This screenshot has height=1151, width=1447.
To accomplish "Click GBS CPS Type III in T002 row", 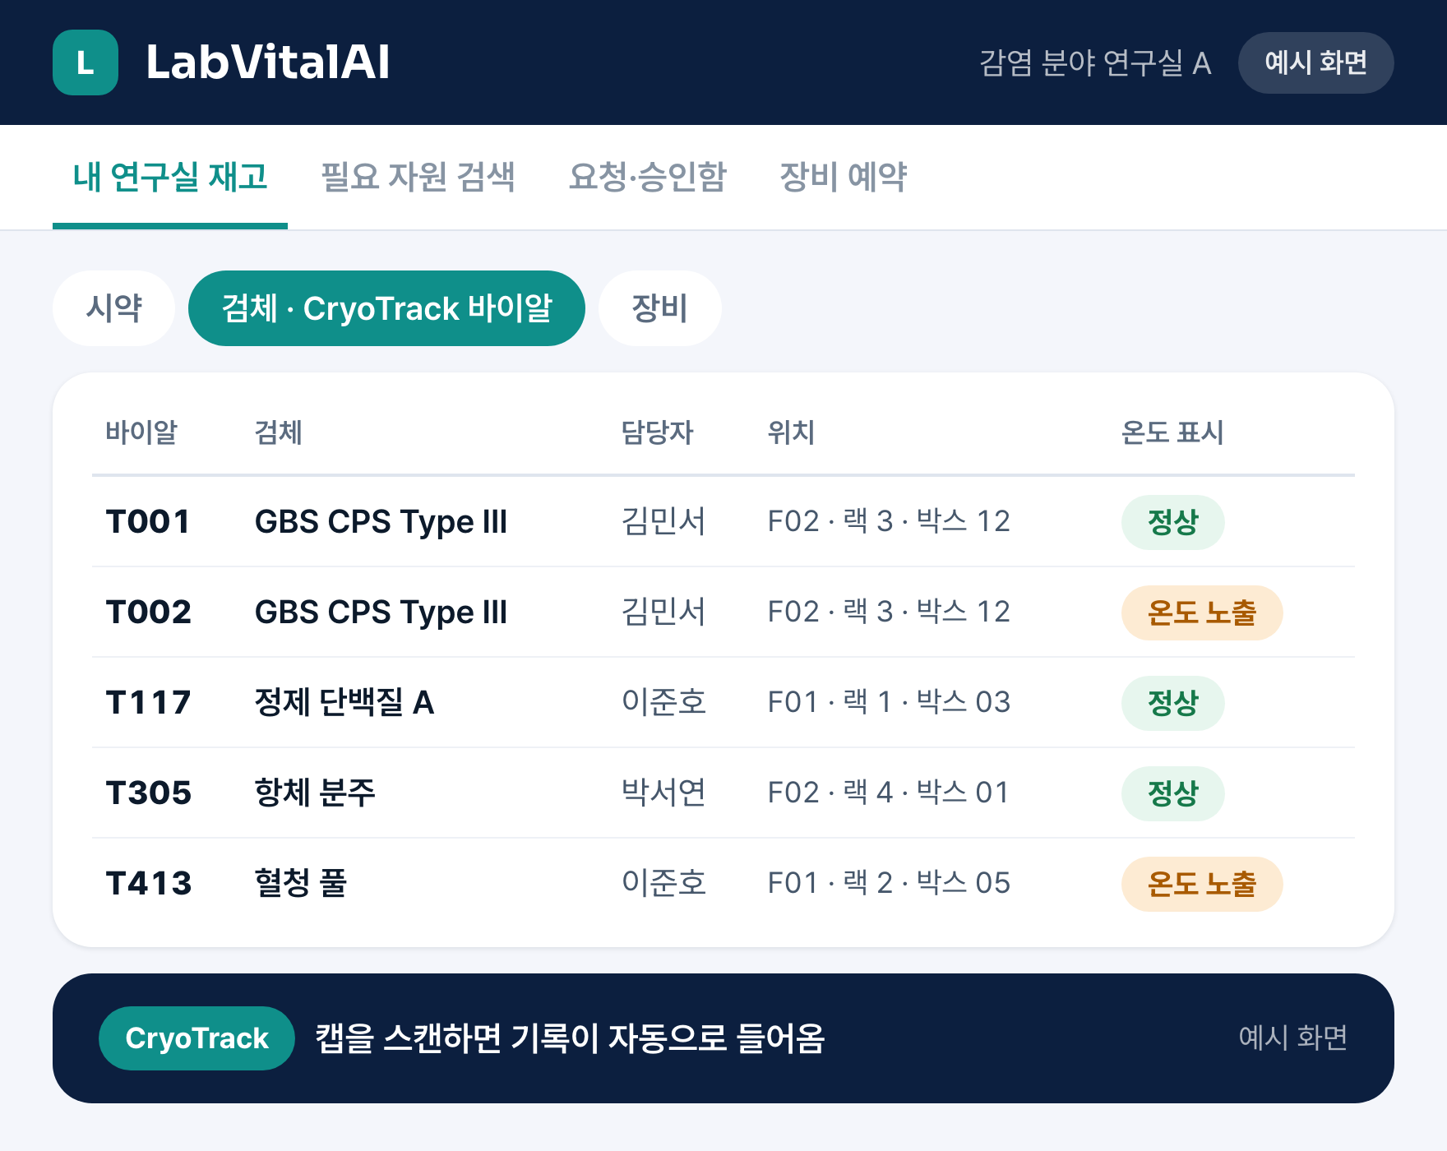I will point(381,612).
